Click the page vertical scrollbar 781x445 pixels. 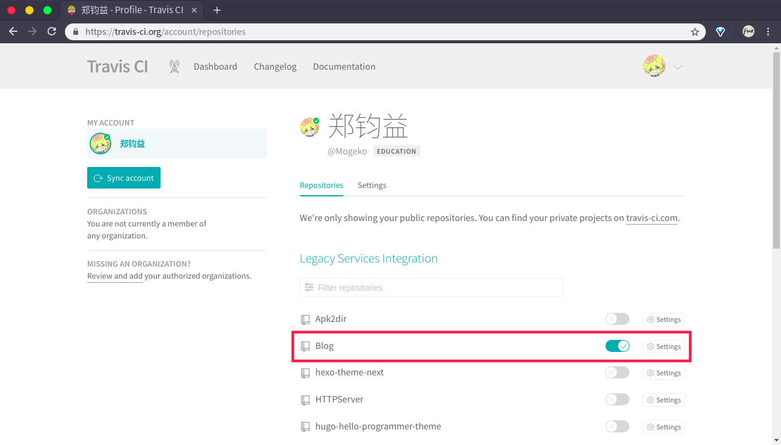776,150
